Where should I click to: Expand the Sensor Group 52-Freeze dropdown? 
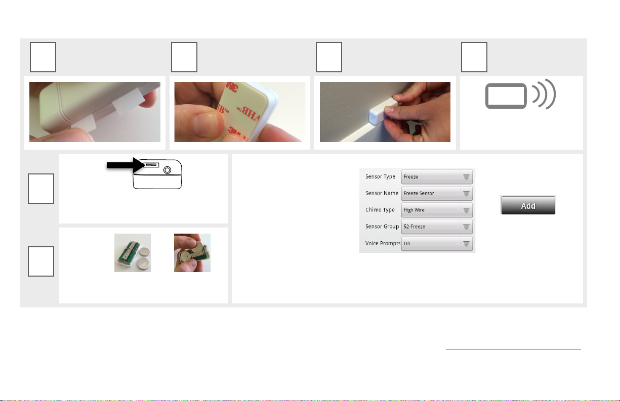(437, 227)
